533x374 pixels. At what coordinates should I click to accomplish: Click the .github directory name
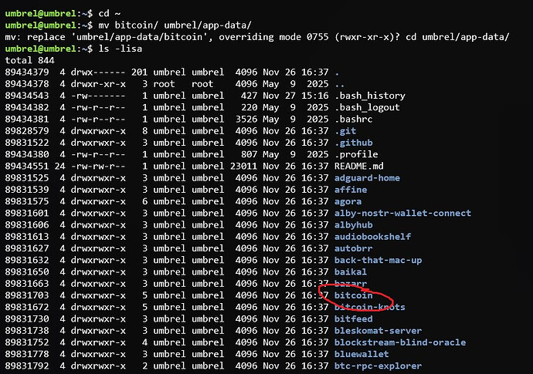[x=353, y=143]
